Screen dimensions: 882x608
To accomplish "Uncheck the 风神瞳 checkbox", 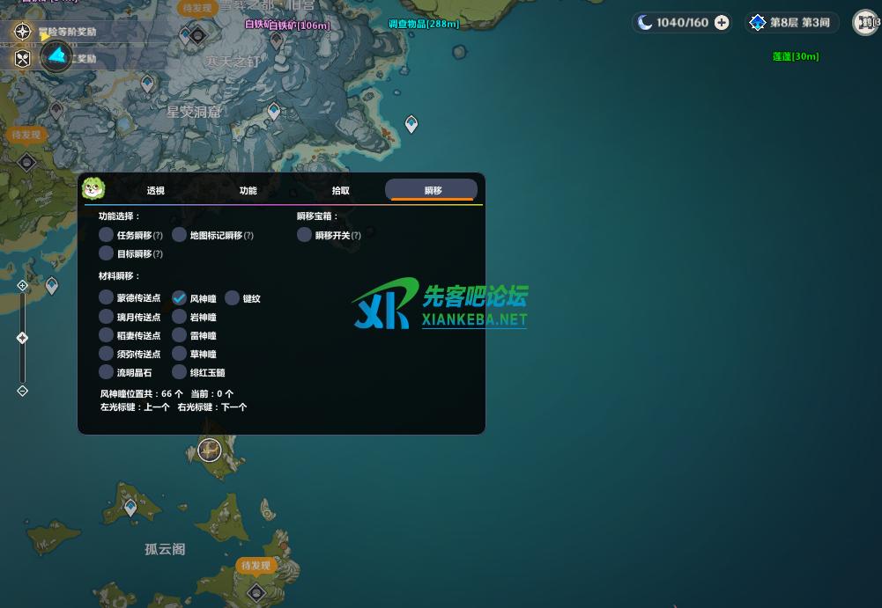I will coord(180,298).
